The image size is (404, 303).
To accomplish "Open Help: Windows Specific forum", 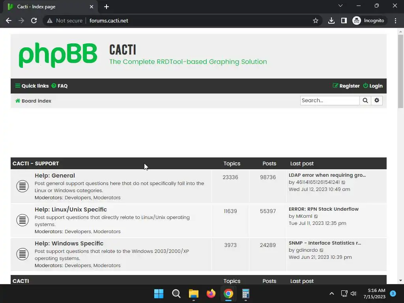I will tap(69, 243).
